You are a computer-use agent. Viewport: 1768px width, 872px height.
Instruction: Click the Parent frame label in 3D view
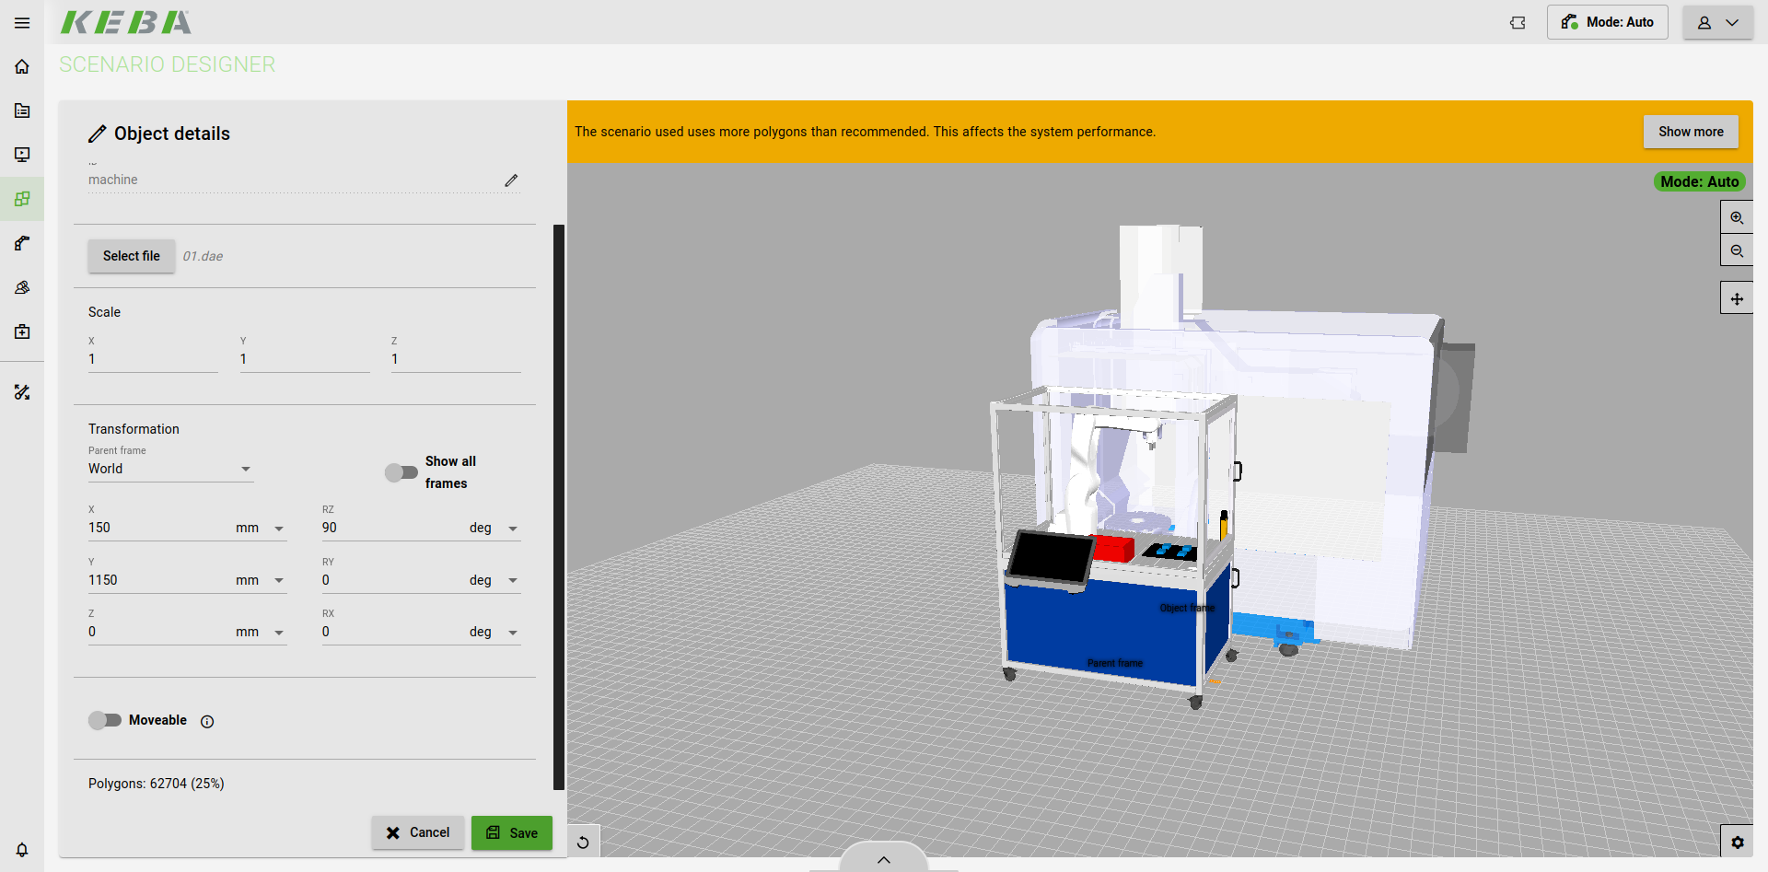point(1114,663)
